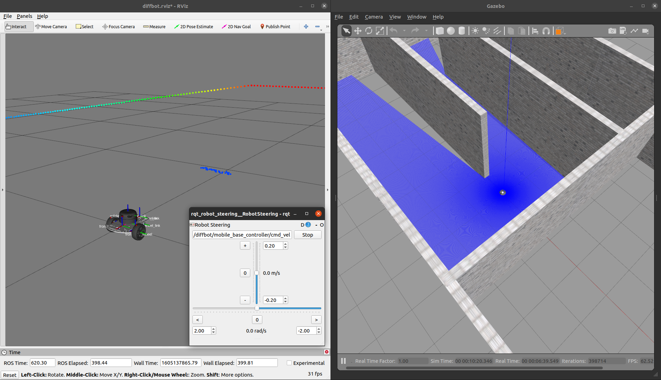The image size is (661, 380).
Task: Open the Gazebo undo history dropdown arrow
Action: (404, 31)
